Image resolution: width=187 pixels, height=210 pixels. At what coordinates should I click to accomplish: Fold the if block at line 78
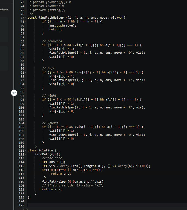pos(25,22)
